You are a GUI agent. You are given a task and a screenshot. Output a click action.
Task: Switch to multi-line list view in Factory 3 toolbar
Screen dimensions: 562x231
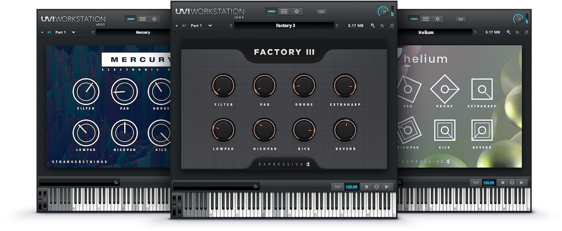pyautogui.click(x=284, y=11)
